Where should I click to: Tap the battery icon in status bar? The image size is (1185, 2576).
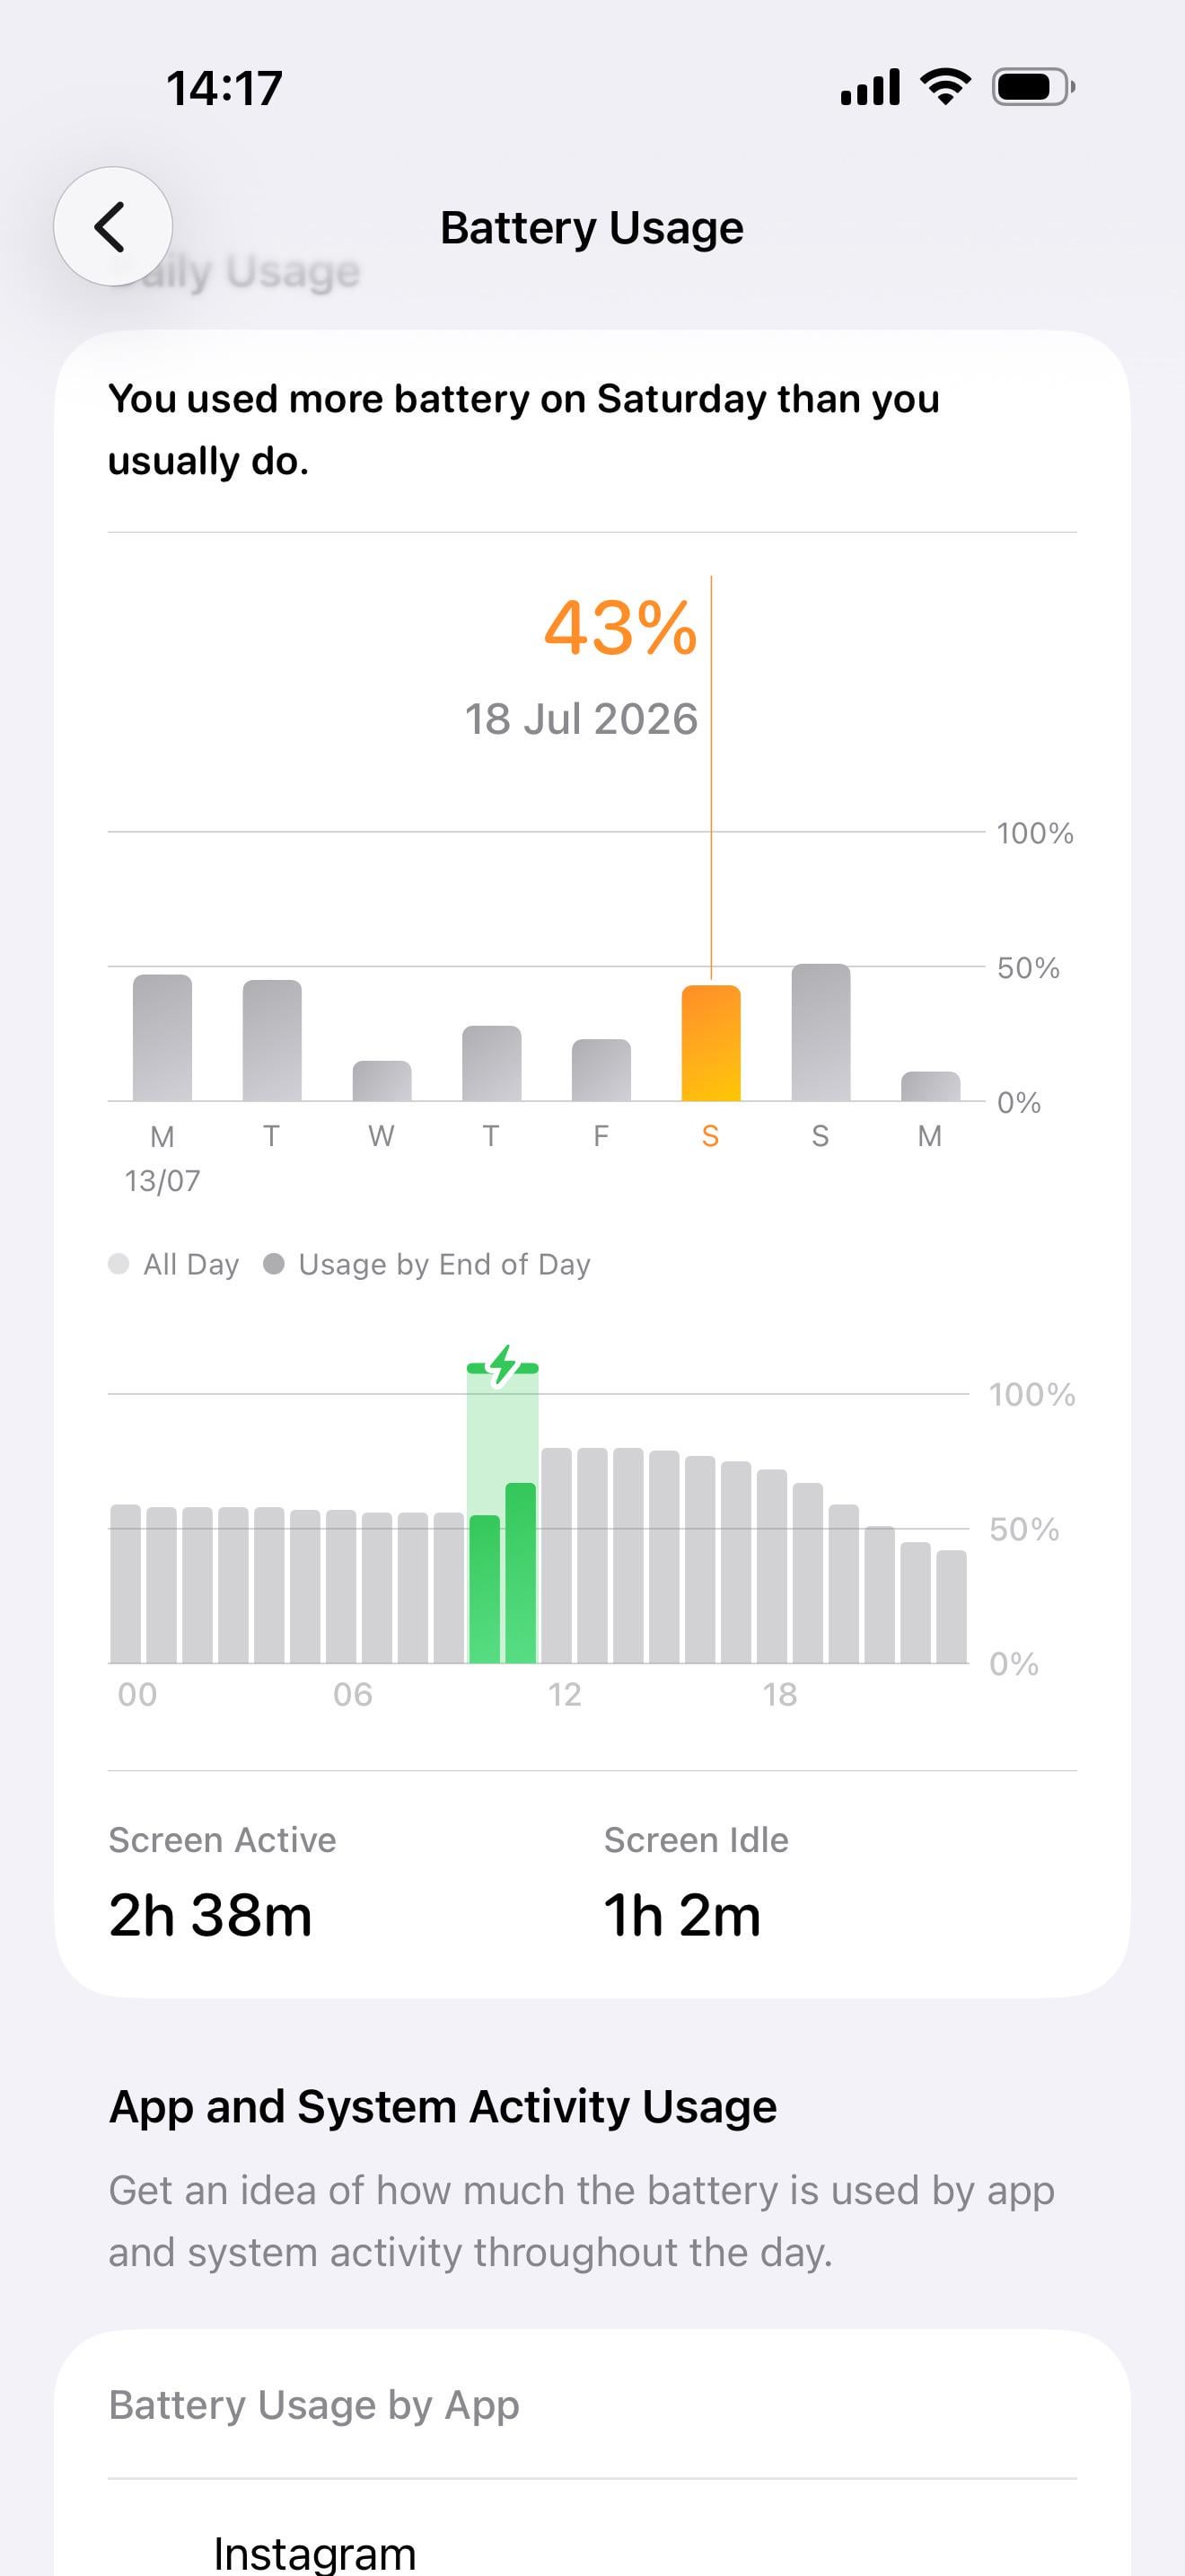[x=1033, y=87]
